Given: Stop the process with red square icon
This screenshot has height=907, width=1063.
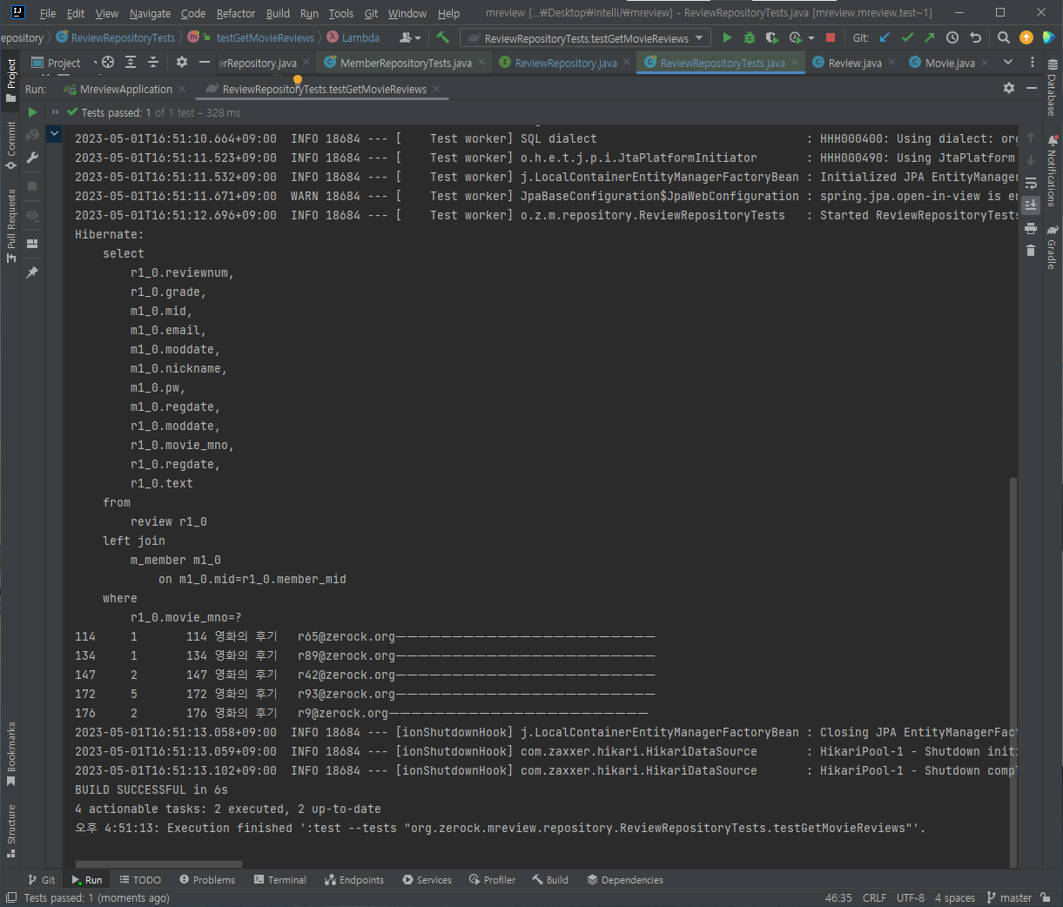Looking at the screenshot, I should coord(831,37).
